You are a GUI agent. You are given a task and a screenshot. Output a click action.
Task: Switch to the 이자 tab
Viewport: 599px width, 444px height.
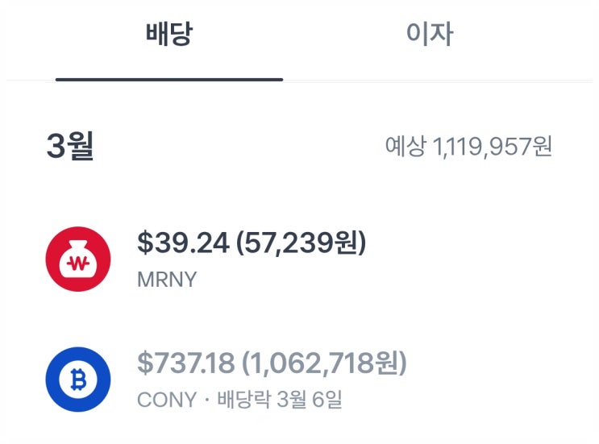(x=429, y=34)
